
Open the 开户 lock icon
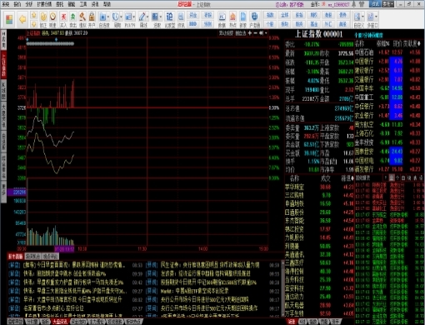tap(92, 20)
